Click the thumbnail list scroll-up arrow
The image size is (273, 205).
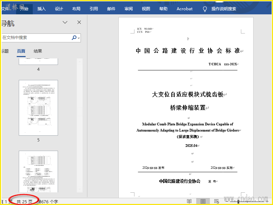pyautogui.click(x=80, y=61)
